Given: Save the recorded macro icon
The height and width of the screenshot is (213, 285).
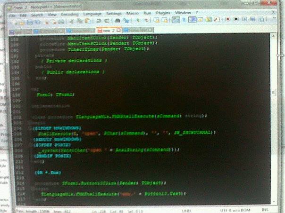Looking at the screenshot, I should point(261,19).
